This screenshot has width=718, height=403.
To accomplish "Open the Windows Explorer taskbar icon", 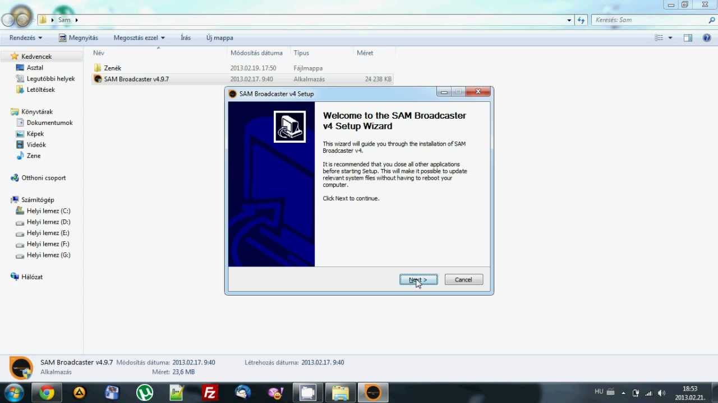I will [340, 393].
